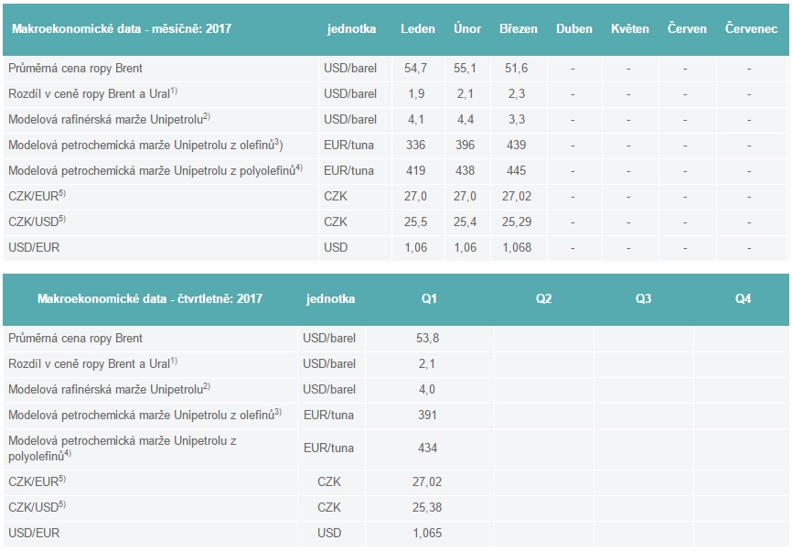The image size is (792, 551).
Task: Select the Březen olefin margin 439
Action: click(x=516, y=146)
